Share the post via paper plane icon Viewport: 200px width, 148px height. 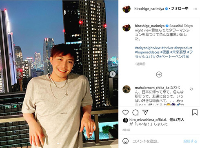[x=145, y=112]
